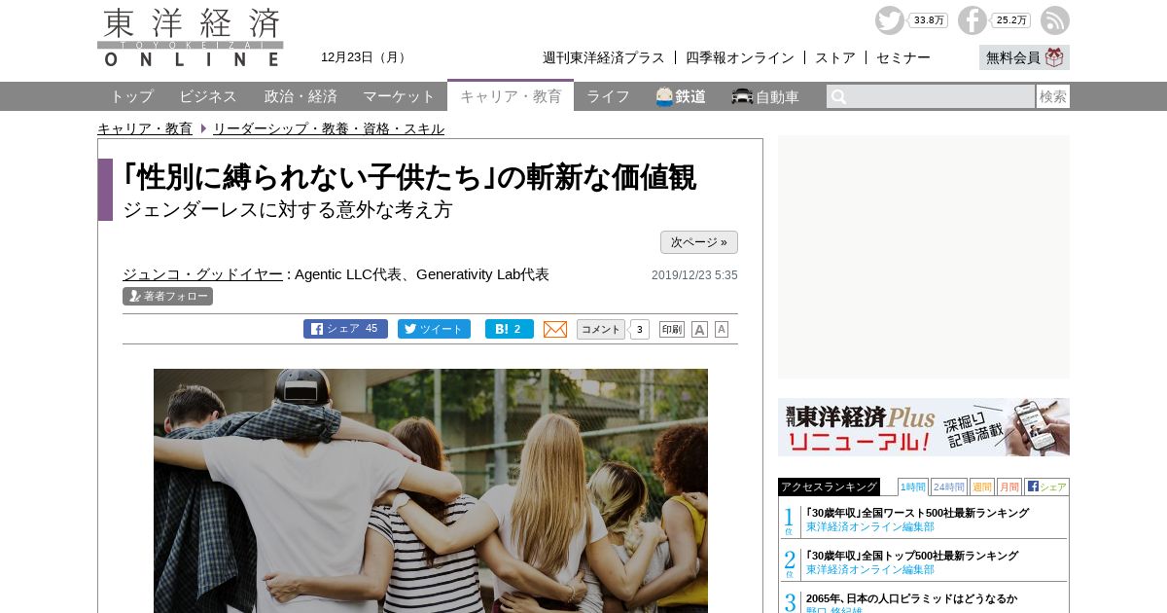Select the 24時間 ranking tab

tap(949, 487)
